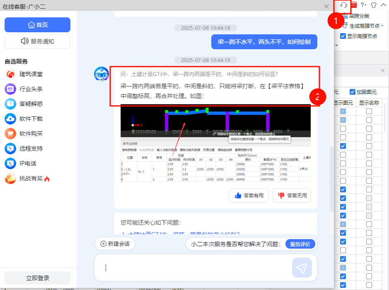Screen dimensions: 389x290
Task: Close the 在线客服-广小二 window
Action: [x=326, y=7]
